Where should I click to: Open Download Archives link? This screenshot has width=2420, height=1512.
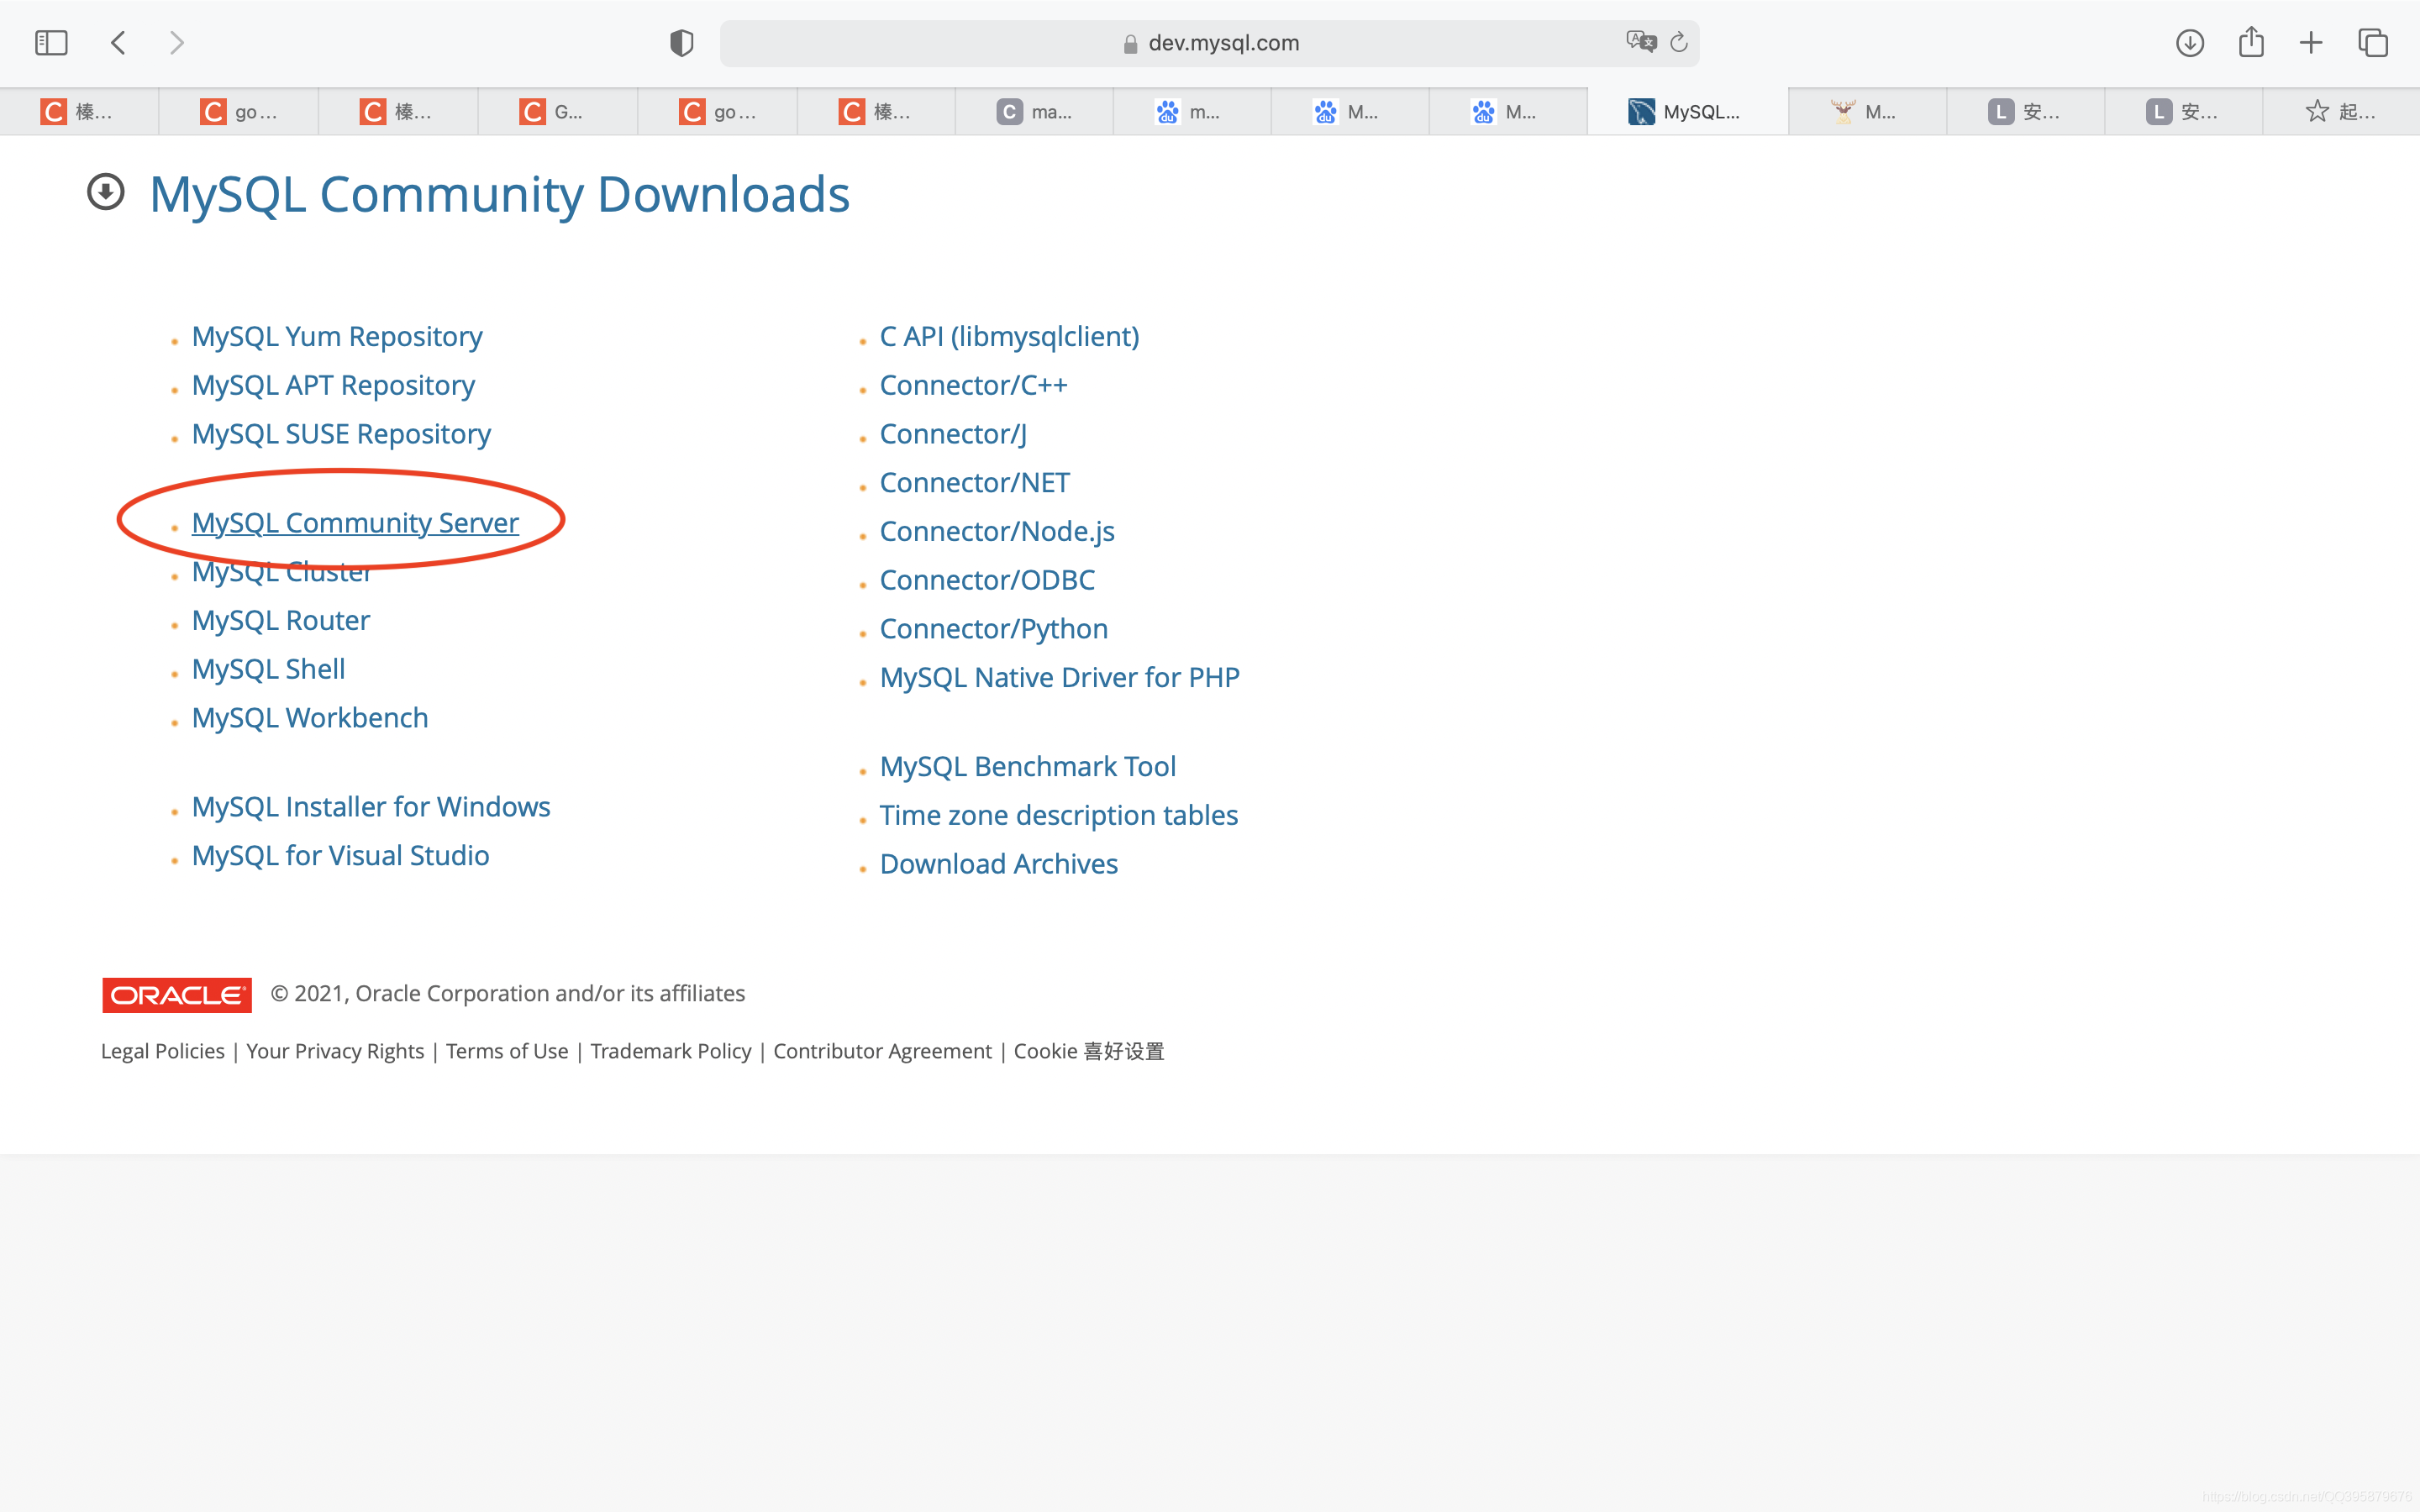tap(998, 864)
